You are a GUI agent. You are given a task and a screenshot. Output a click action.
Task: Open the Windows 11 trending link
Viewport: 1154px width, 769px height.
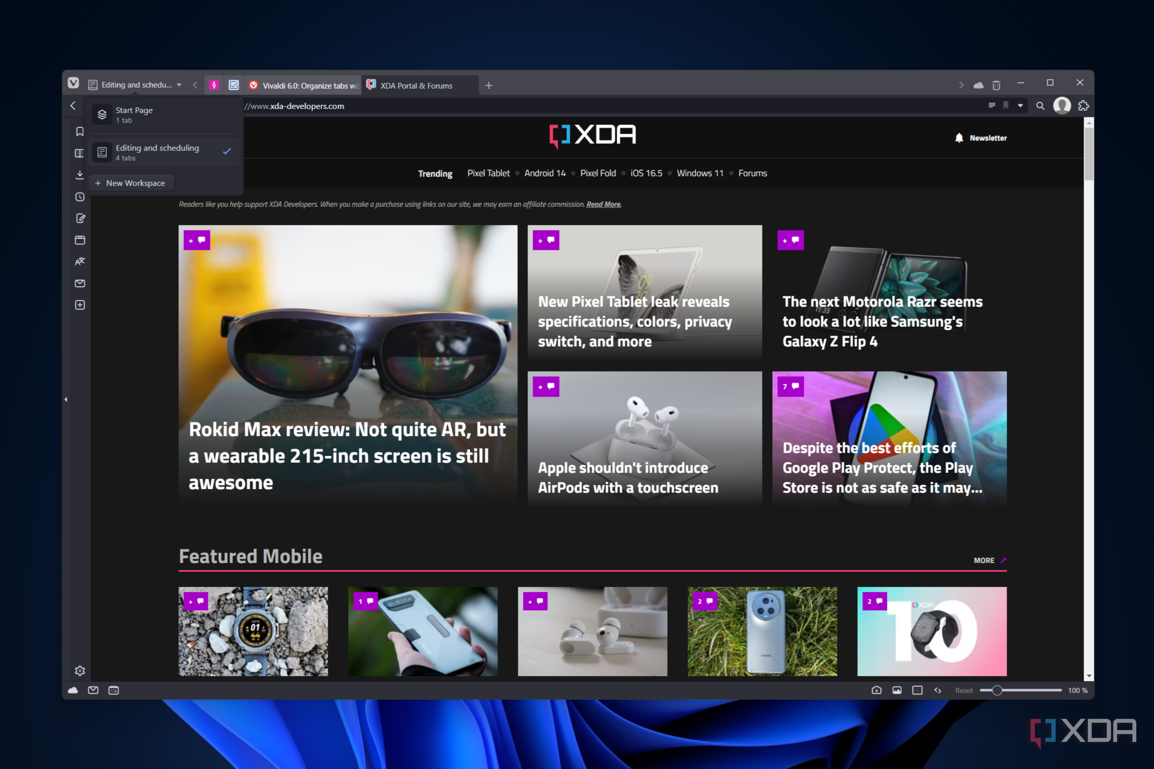[700, 173]
